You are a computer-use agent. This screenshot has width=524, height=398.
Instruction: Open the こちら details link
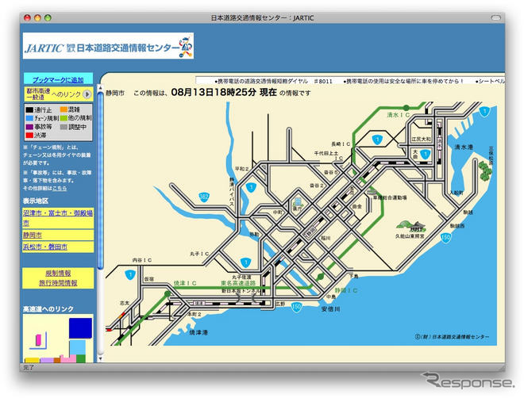click(x=60, y=188)
